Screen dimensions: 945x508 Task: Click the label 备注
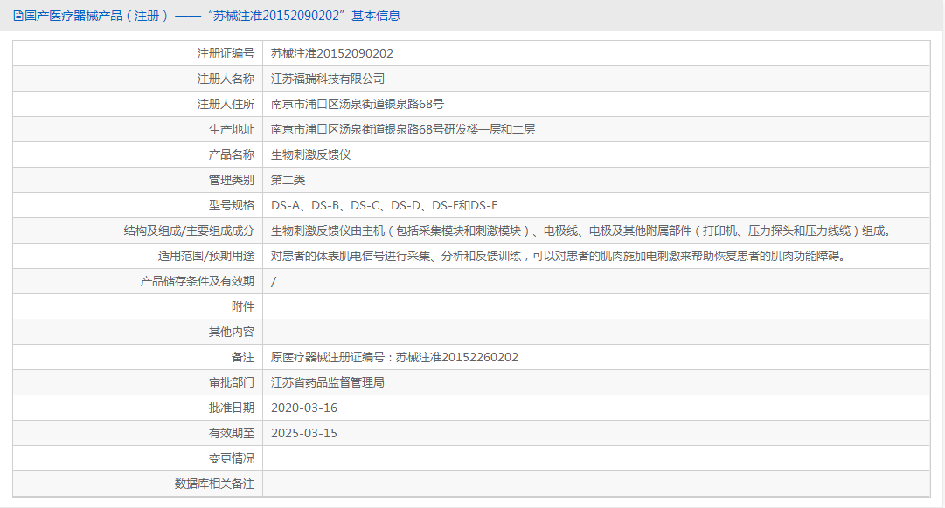point(243,357)
